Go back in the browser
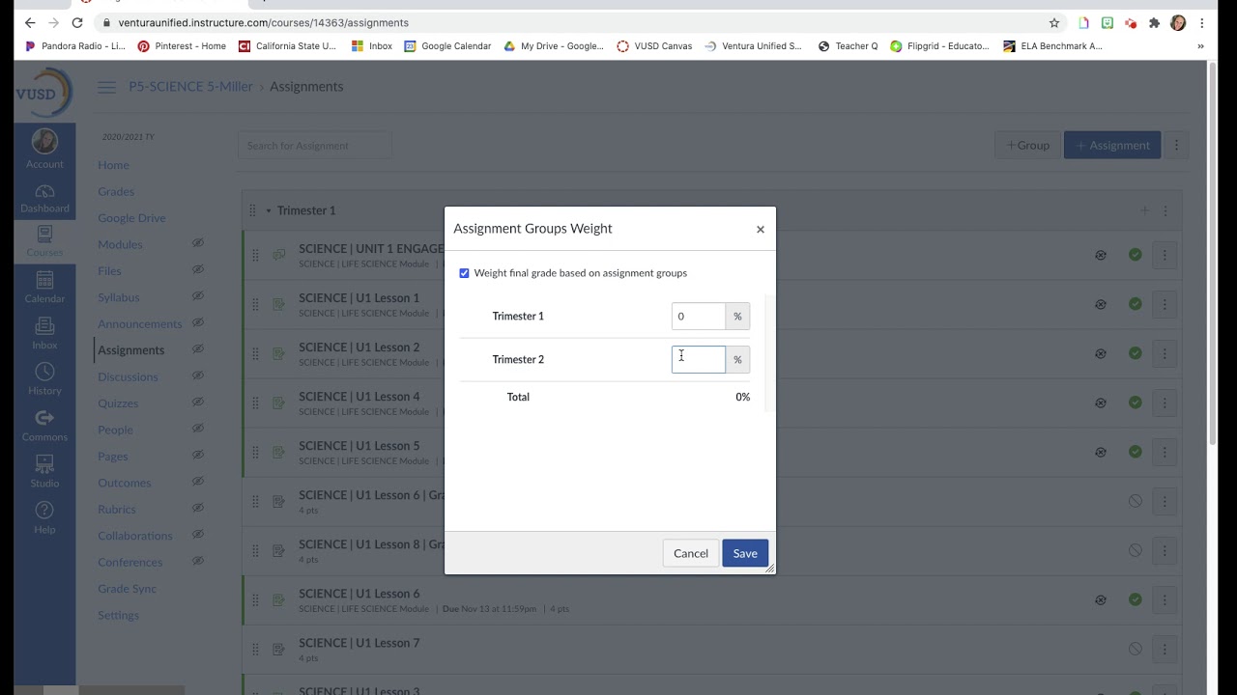 [x=30, y=22]
